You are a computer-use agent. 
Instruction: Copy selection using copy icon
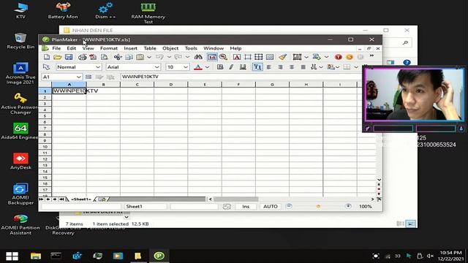[129, 57]
